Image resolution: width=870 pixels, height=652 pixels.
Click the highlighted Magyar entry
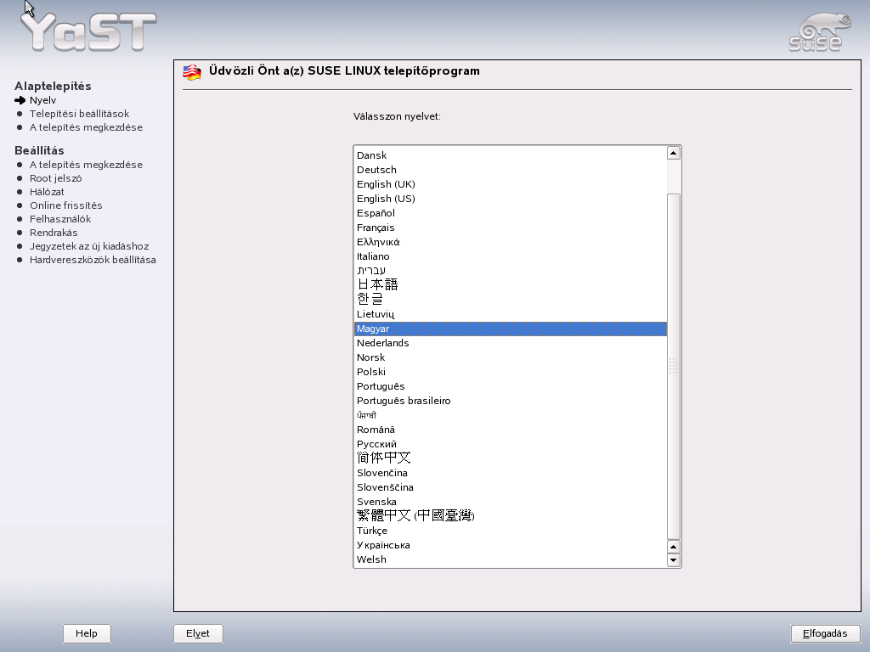tap(511, 329)
